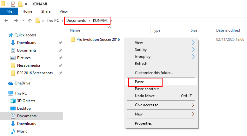This screenshot has height=136, width=247.
Task: Open the Home ribbon tab
Action: click(27, 11)
